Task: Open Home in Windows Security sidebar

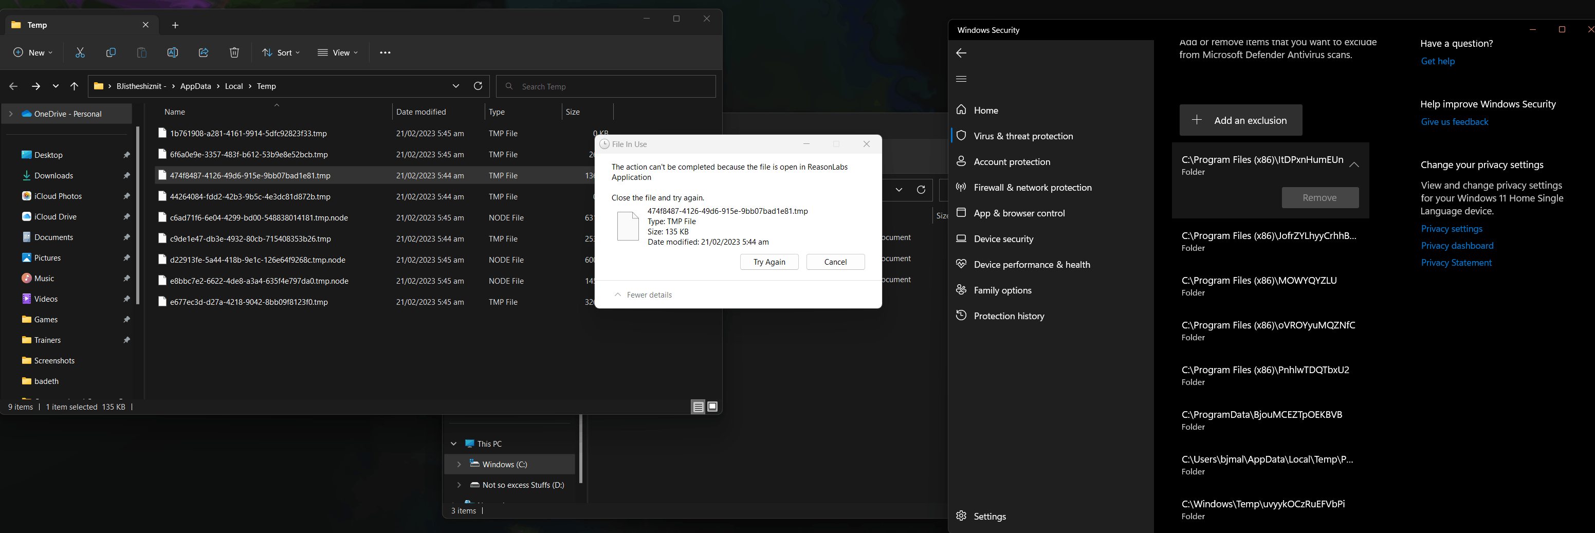Action: tap(986, 110)
